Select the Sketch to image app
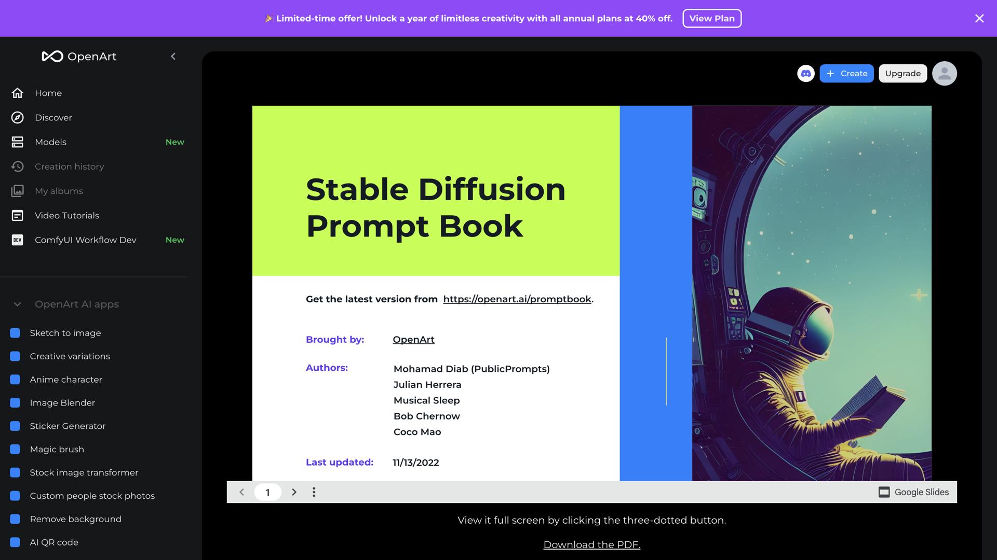 (x=65, y=333)
